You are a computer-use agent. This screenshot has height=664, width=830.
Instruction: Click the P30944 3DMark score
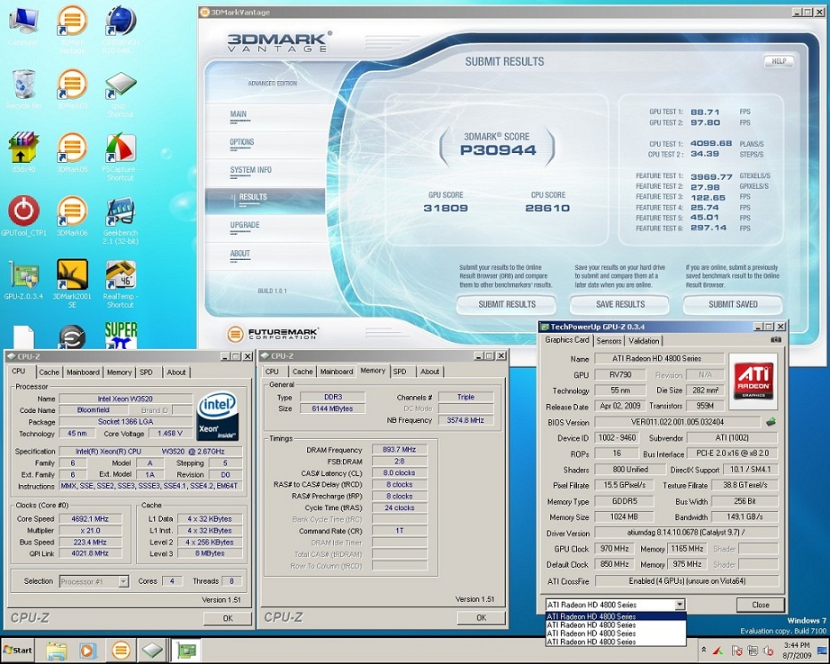[498, 150]
